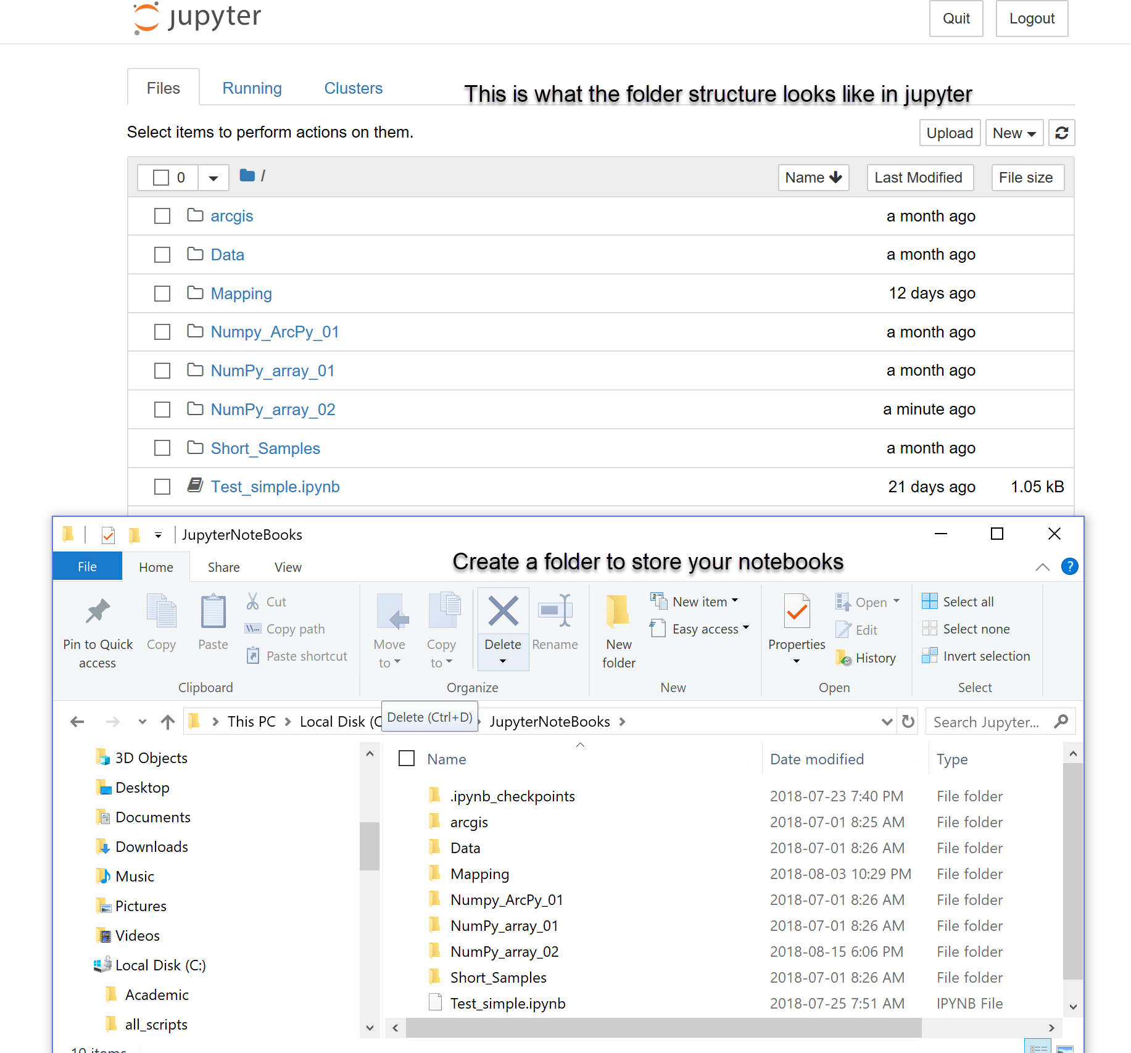Sort Jupyter files by Last Modified
This screenshot has height=1053, width=1131.
pos(920,178)
